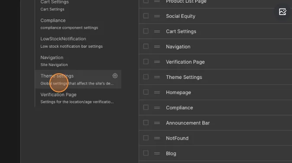Open the Blog document title

pyautogui.click(x=171, y=153)
